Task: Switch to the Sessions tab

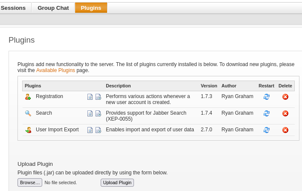Action: coord(13,8)
